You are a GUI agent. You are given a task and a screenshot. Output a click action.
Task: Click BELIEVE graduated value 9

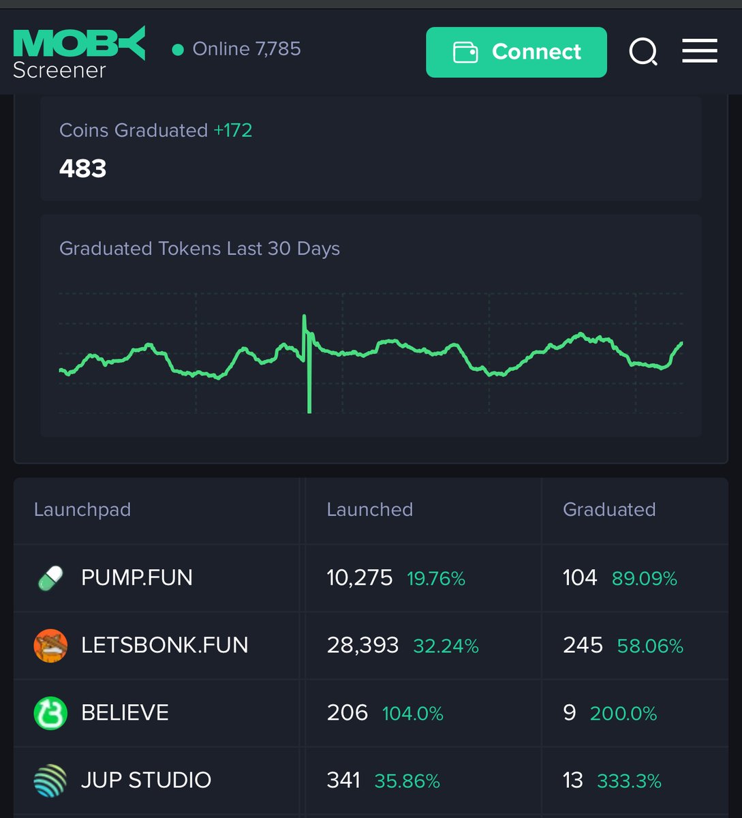pos(570,713)
